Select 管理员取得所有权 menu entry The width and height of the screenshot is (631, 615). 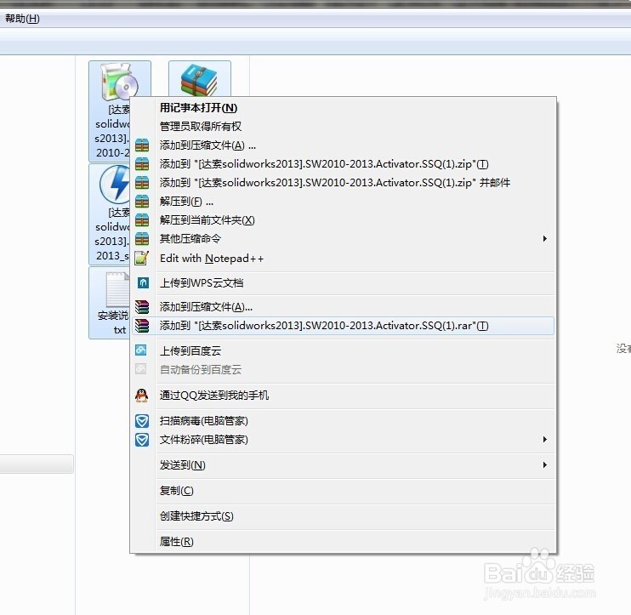coord(201,127)
